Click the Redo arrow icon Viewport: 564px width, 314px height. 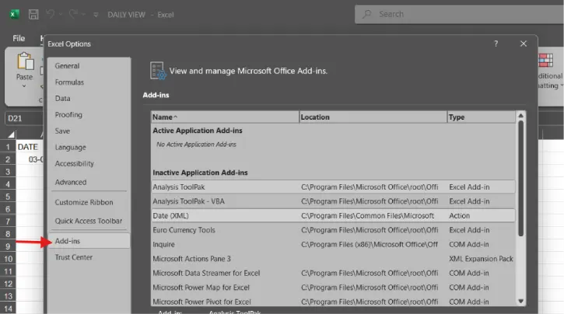point(73,14)
